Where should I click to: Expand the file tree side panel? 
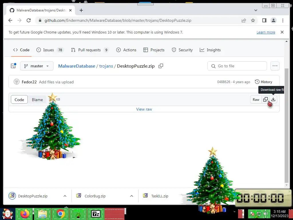point(13,66)
